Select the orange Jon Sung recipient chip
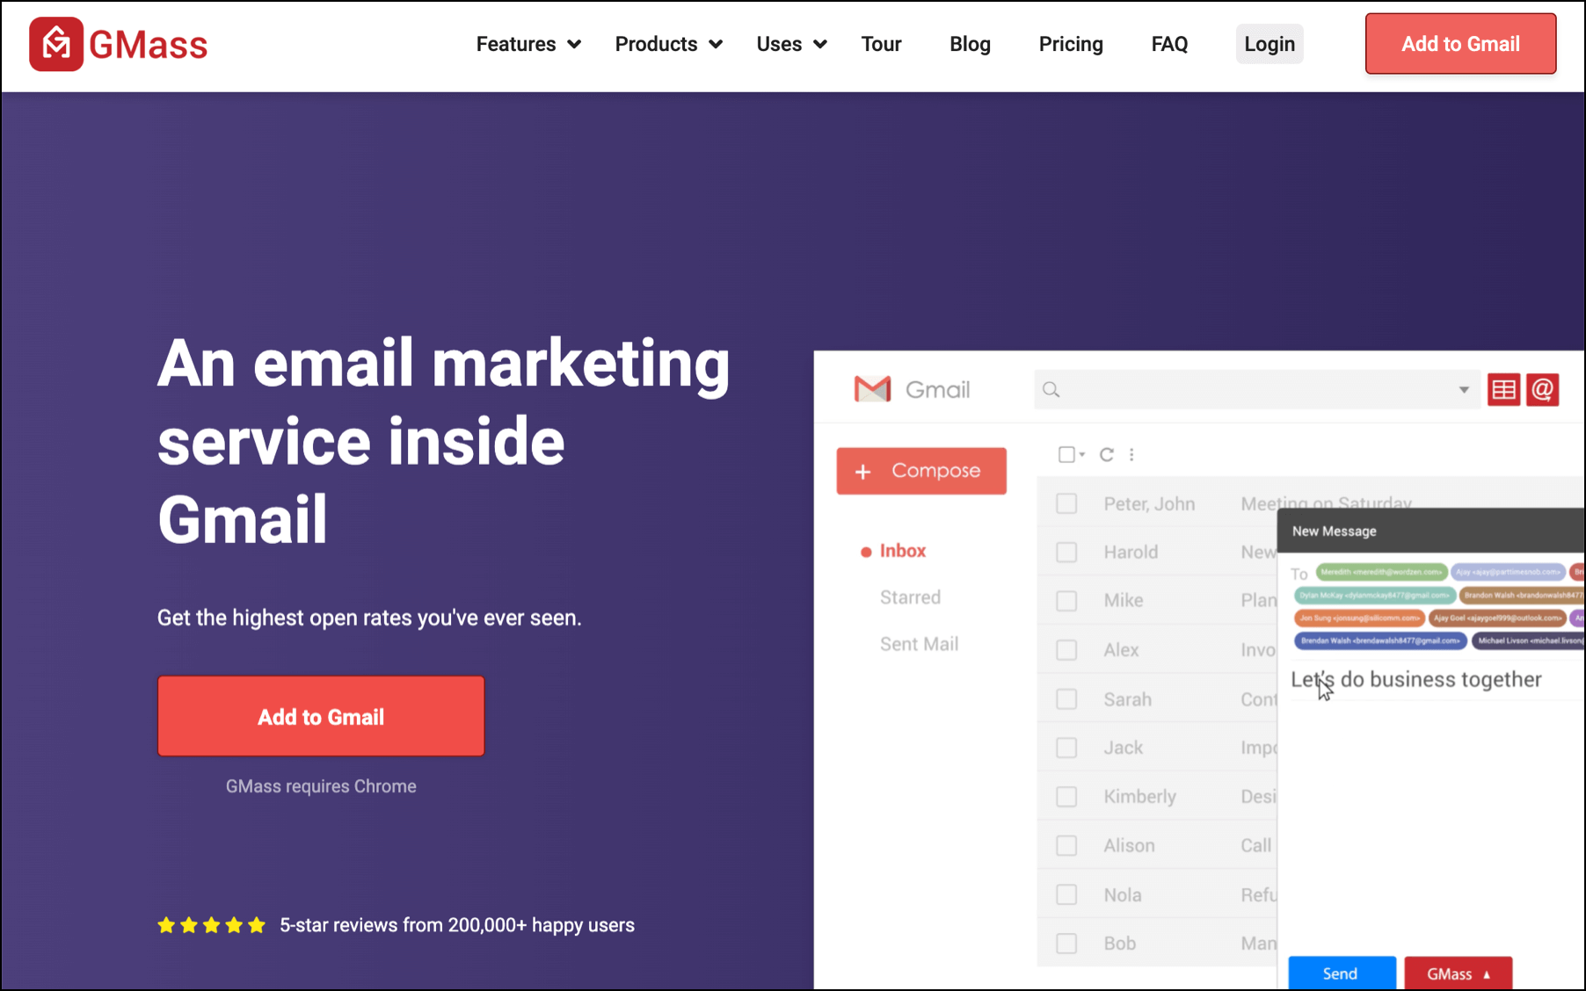The height and width of the screenshot is (991, 1586). [1359, 618]
